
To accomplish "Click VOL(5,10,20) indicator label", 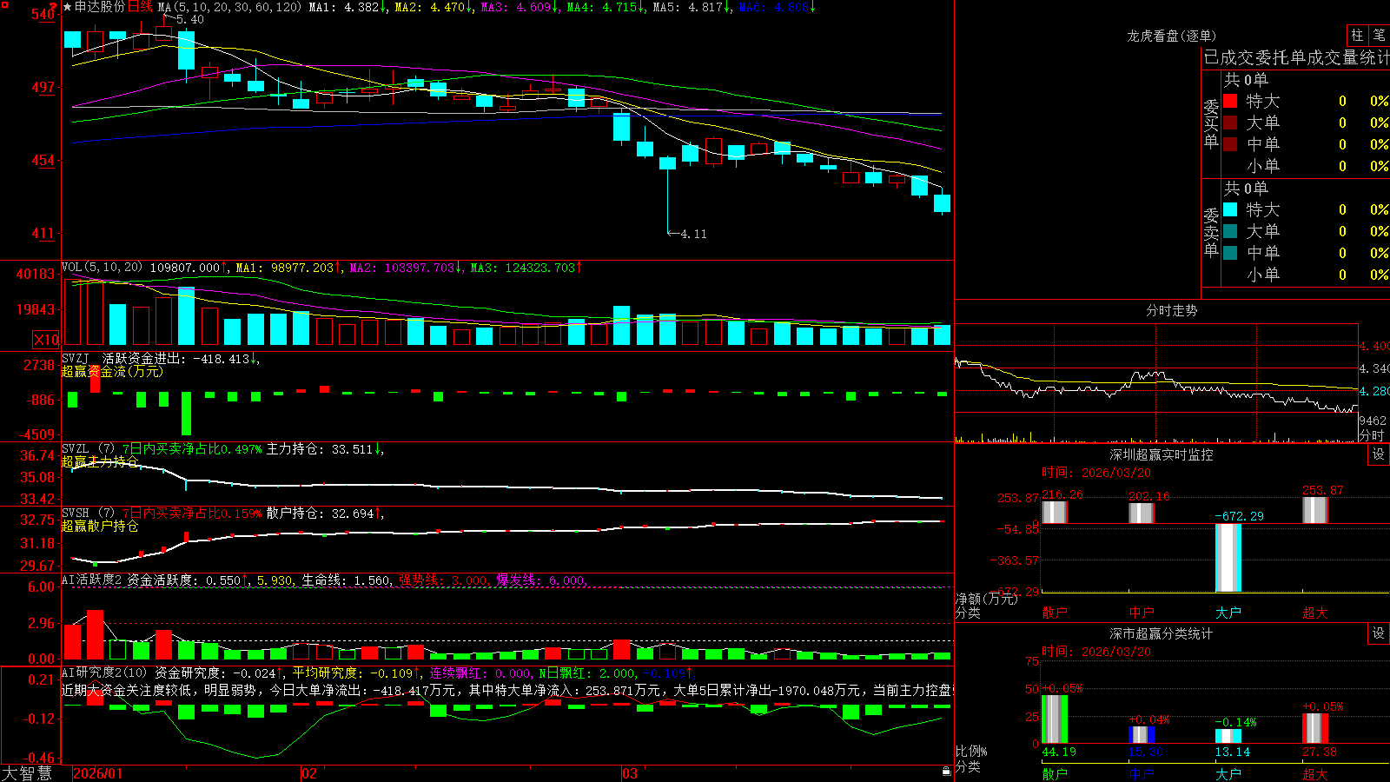I will point(102,268).
